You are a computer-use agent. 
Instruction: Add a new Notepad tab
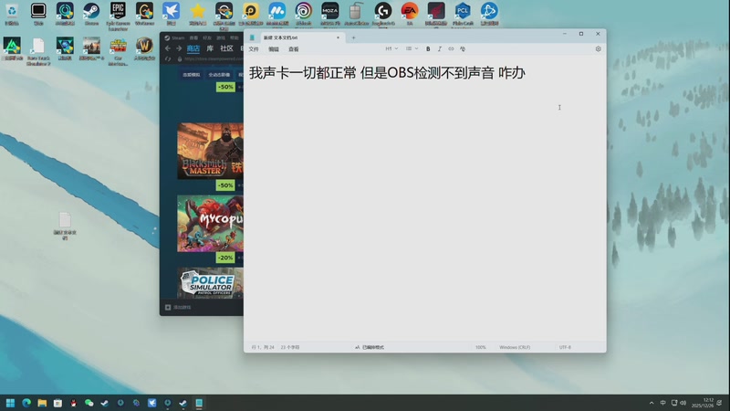(x=353, y=37)
